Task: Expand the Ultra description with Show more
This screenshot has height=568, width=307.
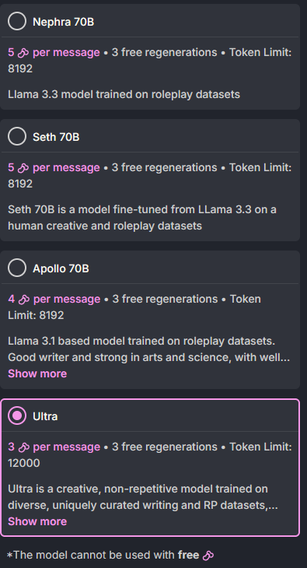Action: point(37,521)
